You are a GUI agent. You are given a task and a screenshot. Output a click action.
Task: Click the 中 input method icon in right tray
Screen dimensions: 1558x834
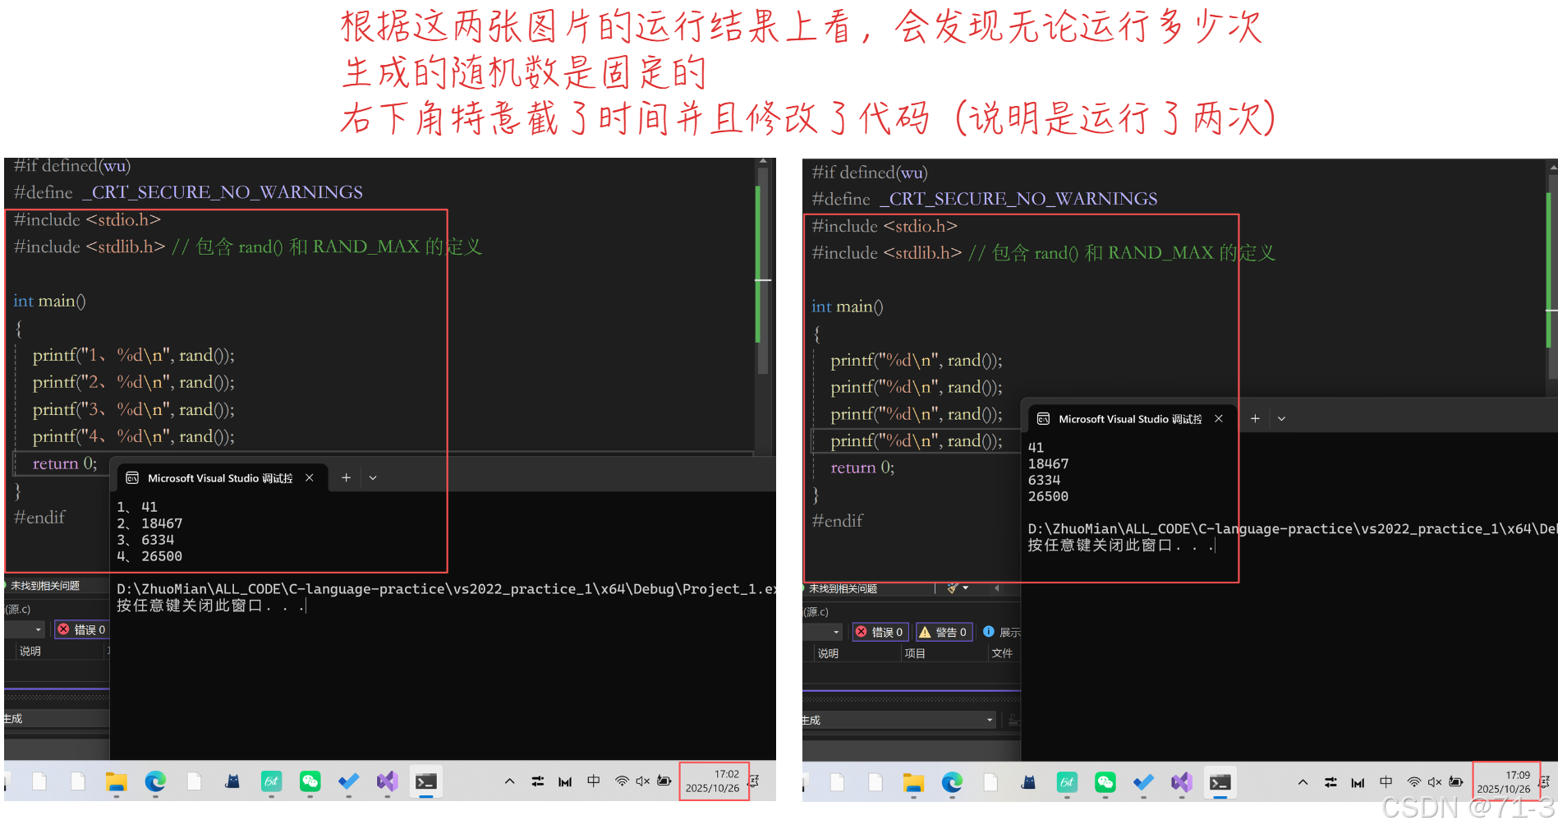point(1386,782)
